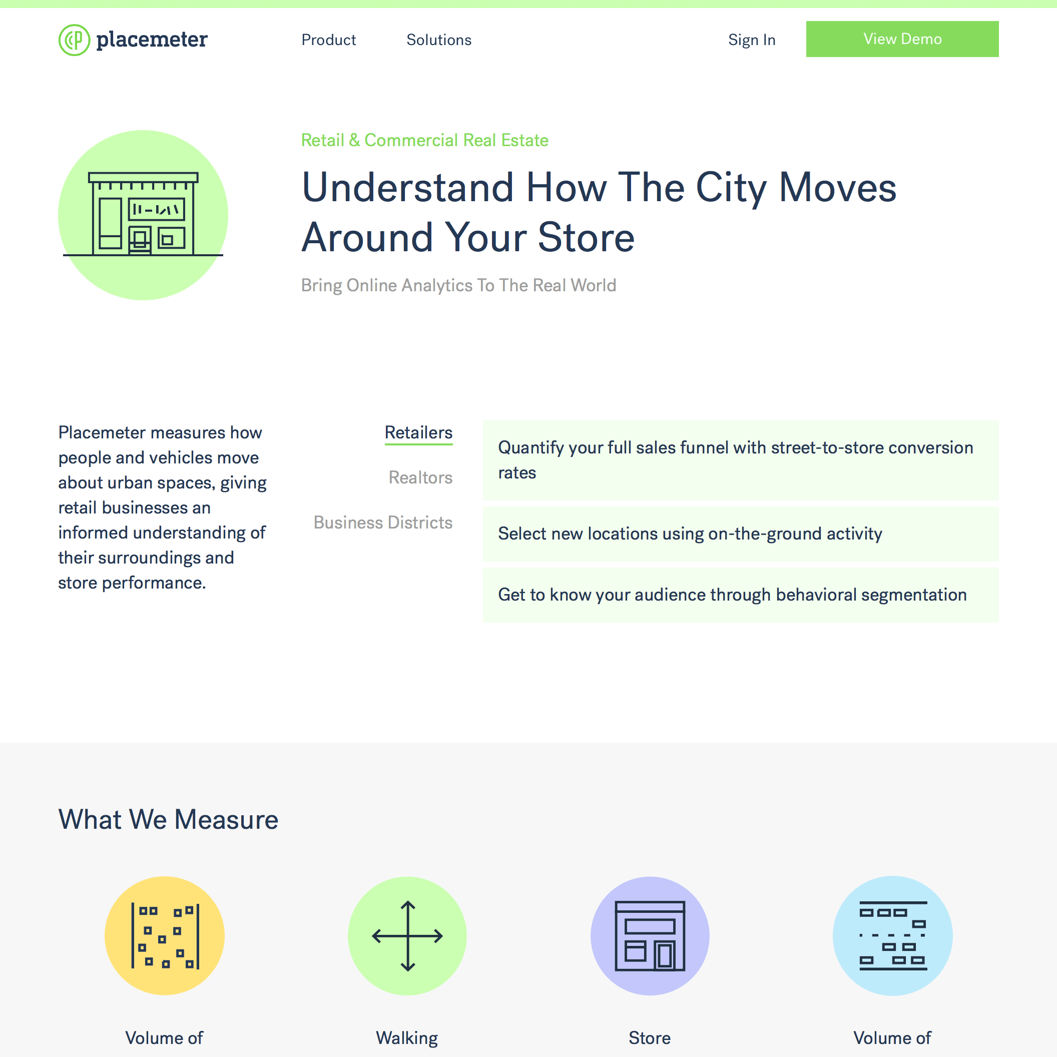The image size is (1057, 1057).
Task: Open the Product dropdown menu
Action: pyautogui.click(x=328, y=39)
